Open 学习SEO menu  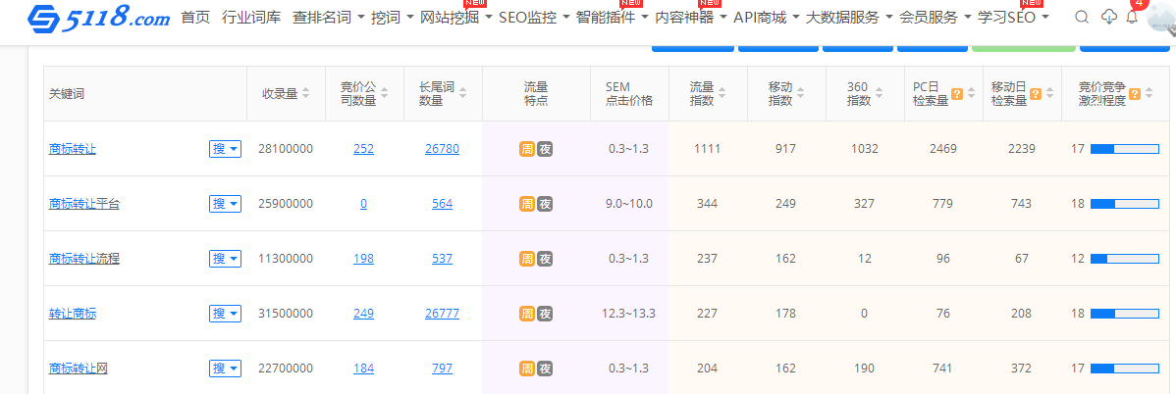point(1013,18)
